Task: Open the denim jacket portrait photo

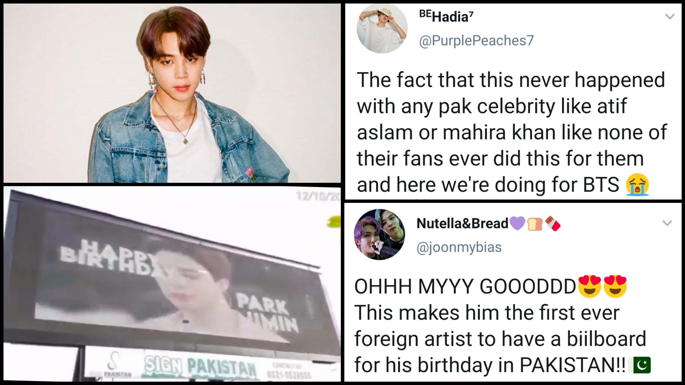Action: 172,93
